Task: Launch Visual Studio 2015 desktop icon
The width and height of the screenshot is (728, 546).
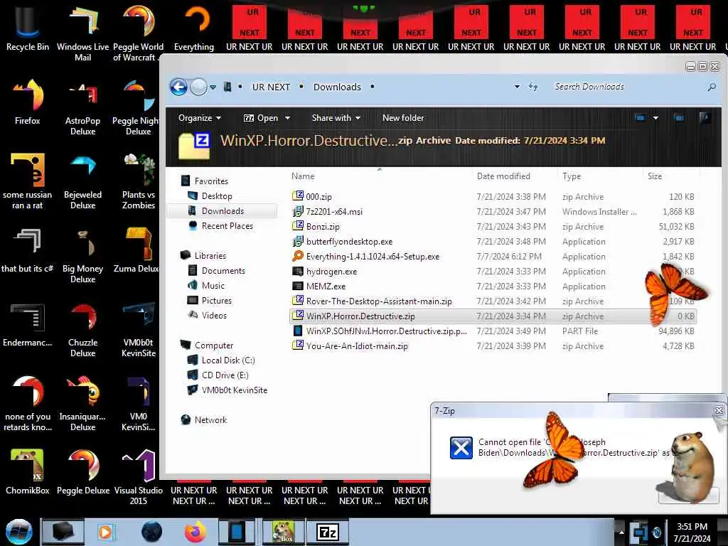Action: pyautogui.click(x=139, y=476)
